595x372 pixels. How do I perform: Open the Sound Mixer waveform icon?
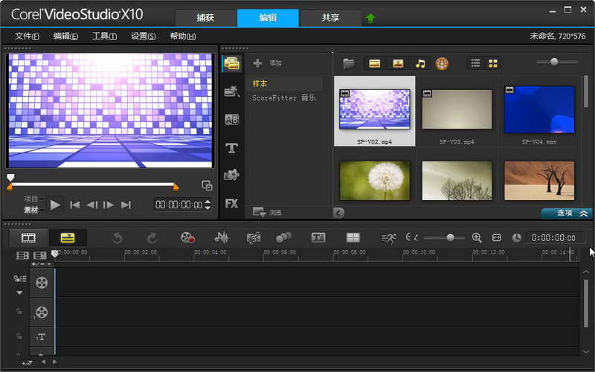click(221, 238)
